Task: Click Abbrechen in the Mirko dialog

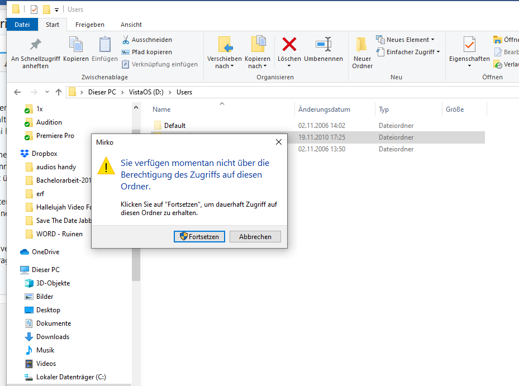Action: pos(255,237)
